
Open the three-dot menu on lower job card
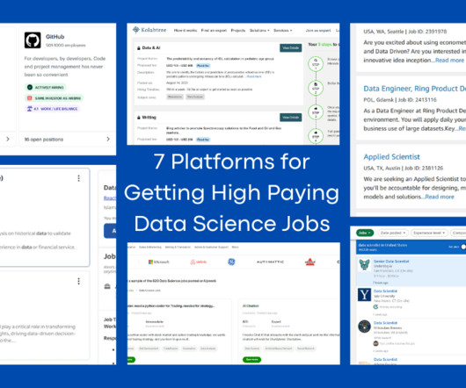79,281
